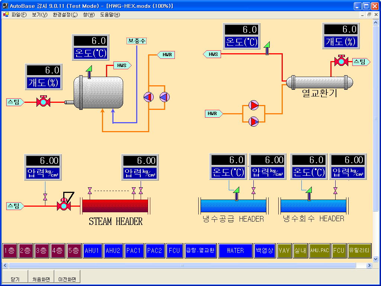Click the horizontal scrollbar right arrow
This screenshot has width=381, height=286.
tap(369, 266)
